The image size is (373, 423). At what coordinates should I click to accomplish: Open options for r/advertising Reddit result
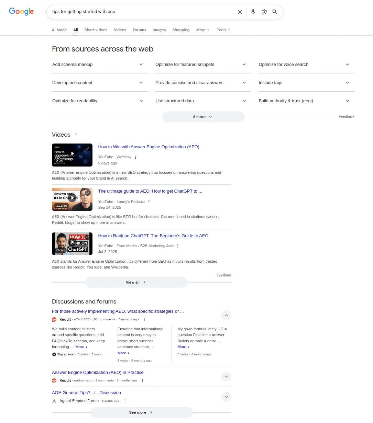tap(142, 380)
